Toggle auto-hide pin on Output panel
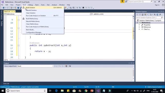 pos(131,63)
